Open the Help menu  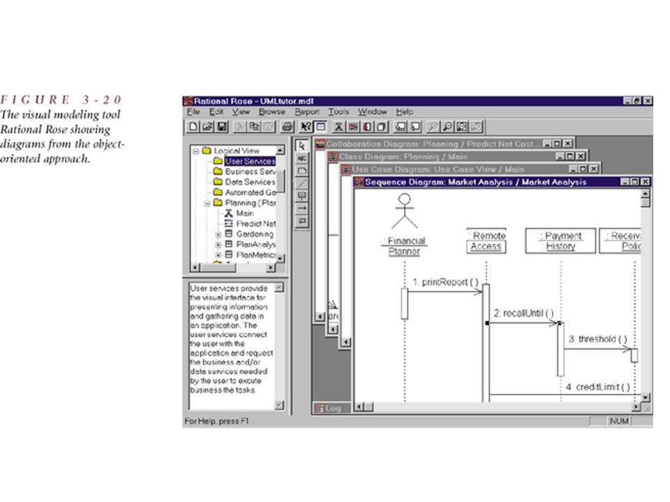click(x=404, y=112)
